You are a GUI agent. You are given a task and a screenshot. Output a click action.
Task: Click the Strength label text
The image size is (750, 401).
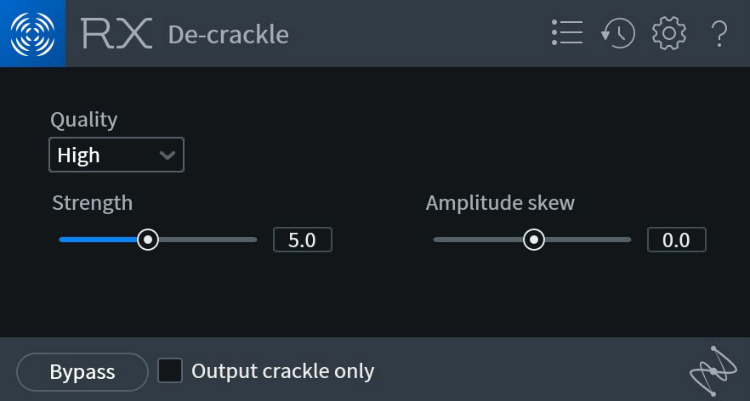(92, 203)
